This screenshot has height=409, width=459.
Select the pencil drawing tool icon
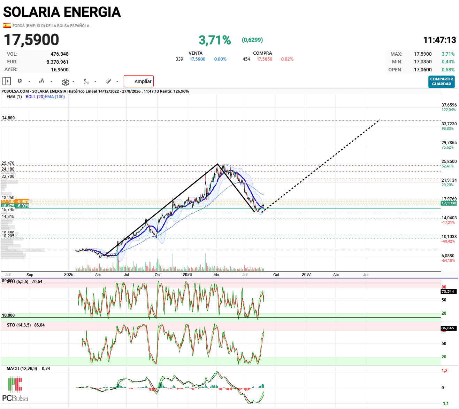(x=109, y=81)
